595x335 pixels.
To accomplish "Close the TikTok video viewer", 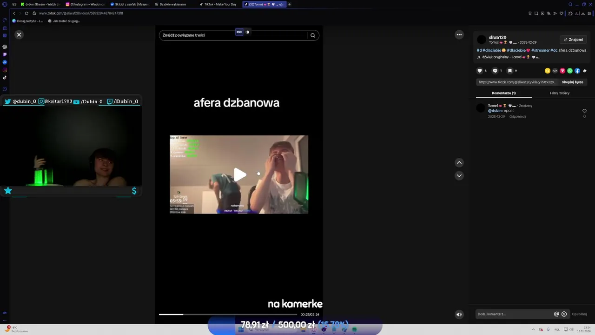I will pyautogui.click(x=19, y=35).
